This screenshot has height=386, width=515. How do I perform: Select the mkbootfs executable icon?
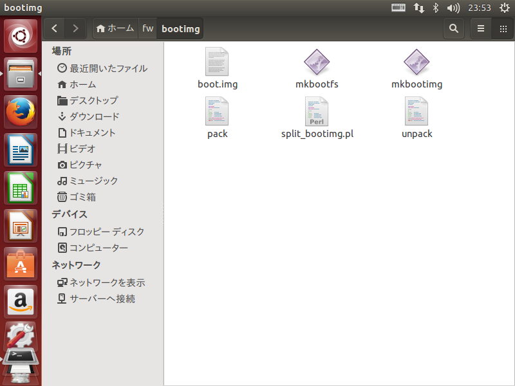(x=317, y=62)
